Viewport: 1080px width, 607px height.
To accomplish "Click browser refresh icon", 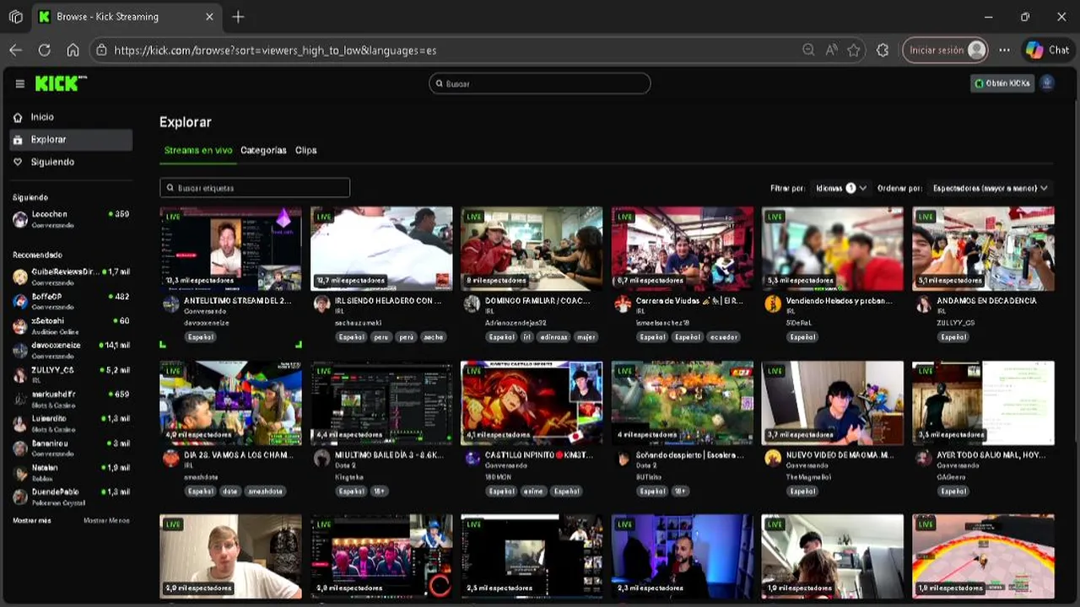I will 44,50.
